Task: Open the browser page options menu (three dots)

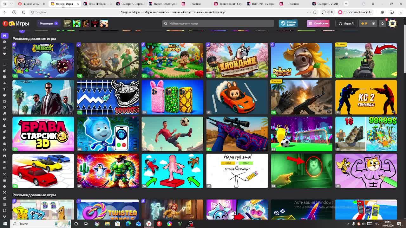Action: click(x=309, y=12)
